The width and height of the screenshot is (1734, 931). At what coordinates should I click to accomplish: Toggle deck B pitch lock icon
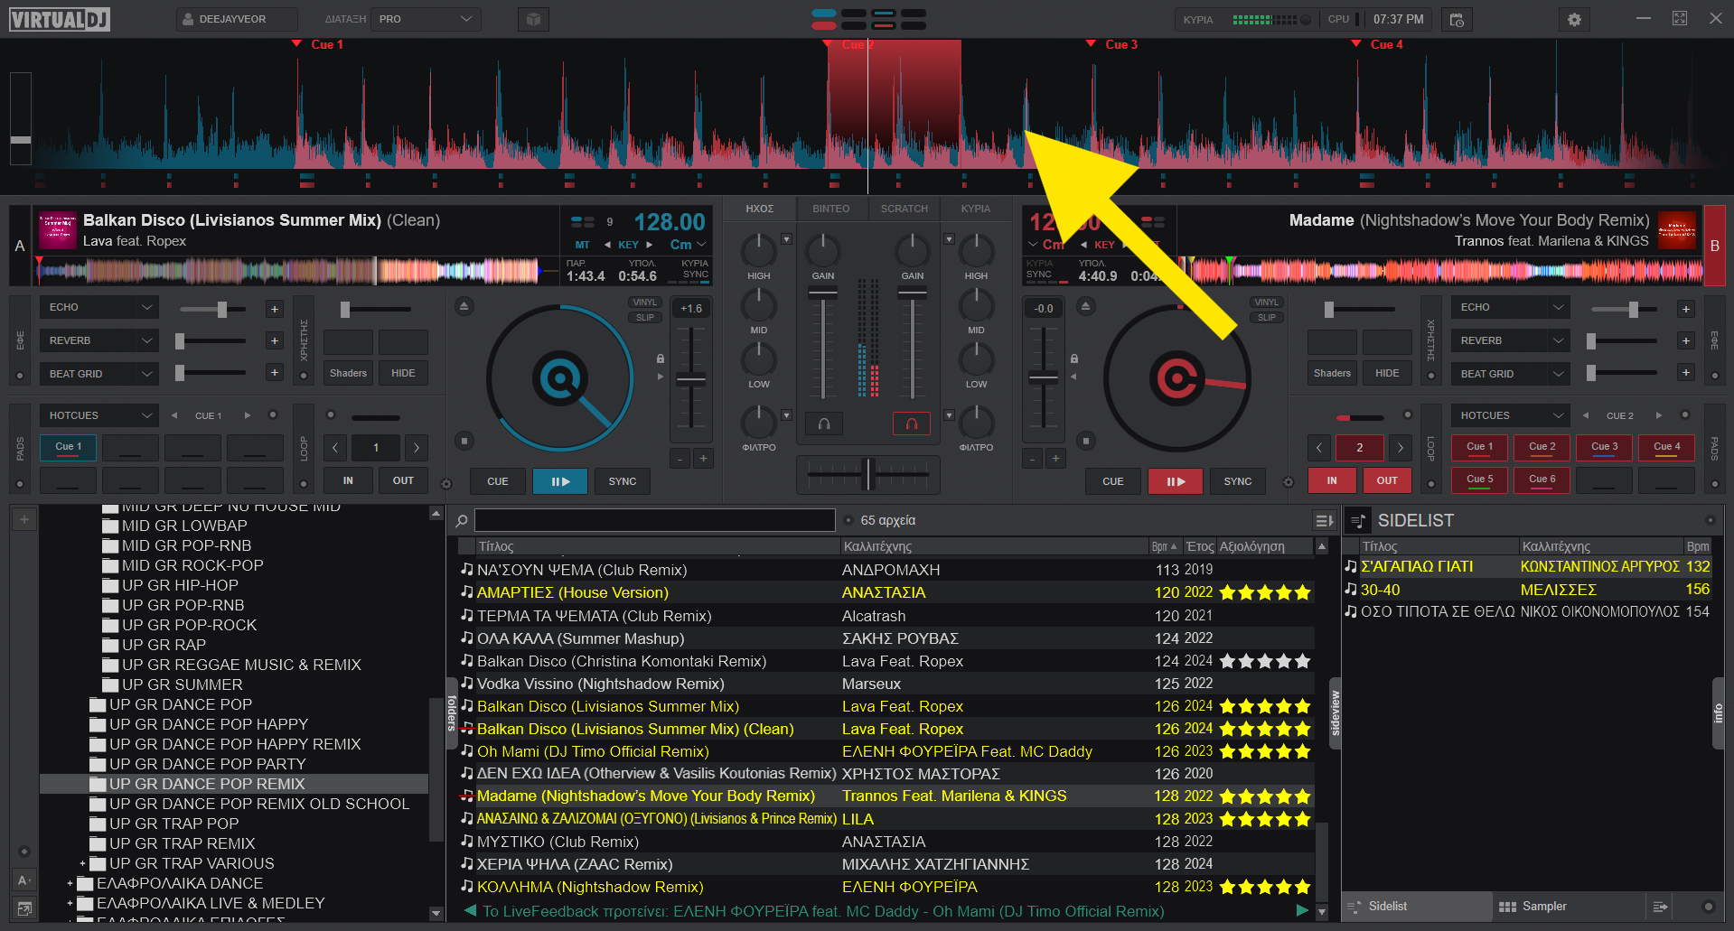[1074, 358]
